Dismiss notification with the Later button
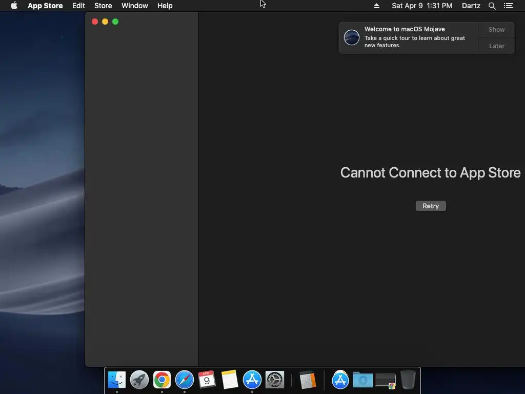525x394 pixels. (x=496, y=46)
